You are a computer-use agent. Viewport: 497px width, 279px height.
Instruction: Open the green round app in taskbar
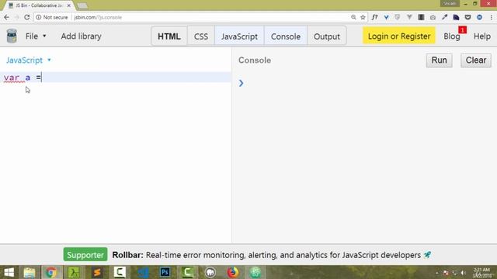(x=255, y=272)
